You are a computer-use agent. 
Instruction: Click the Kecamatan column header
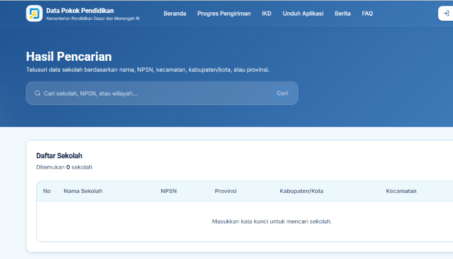(x=401, y=191)
